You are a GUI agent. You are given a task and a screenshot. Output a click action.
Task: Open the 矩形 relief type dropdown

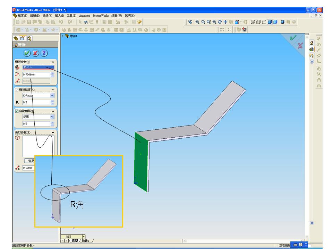(52, 117)
